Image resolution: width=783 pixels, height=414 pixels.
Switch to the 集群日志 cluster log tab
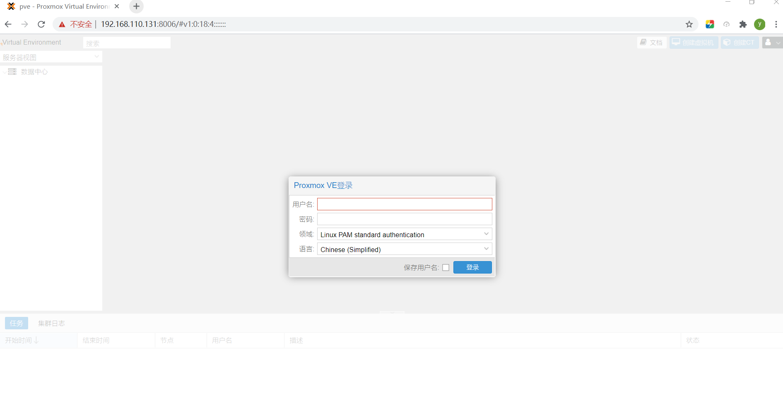point(52,323)
